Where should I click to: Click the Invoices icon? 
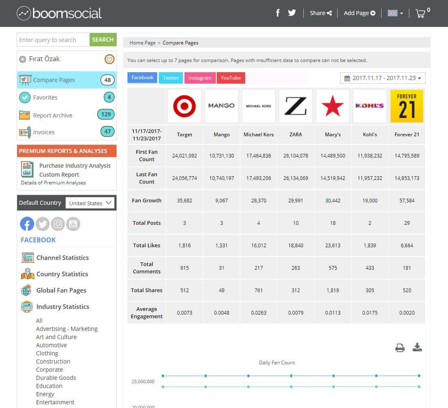coord(25,132)
